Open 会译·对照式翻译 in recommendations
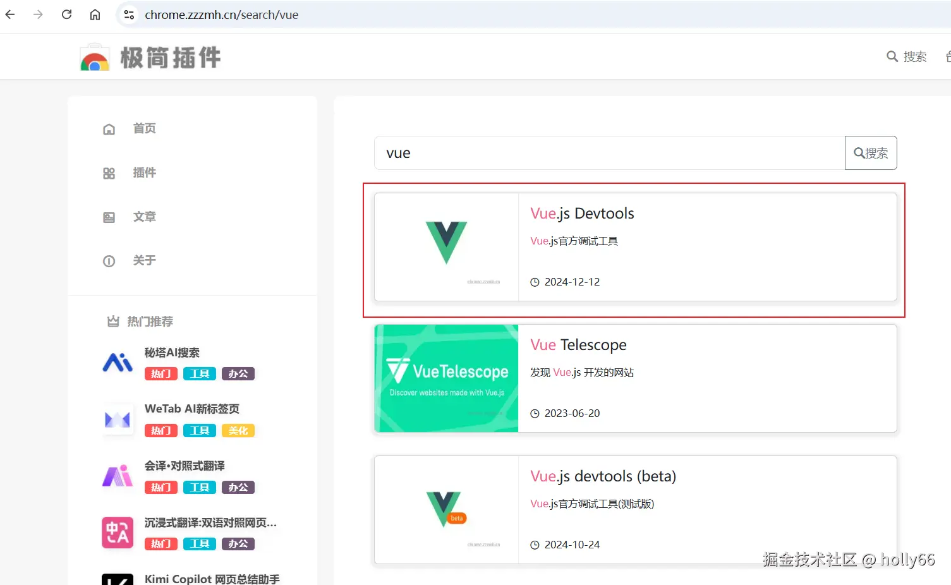Screen dimensions: 951x585 tap(185, 466)
